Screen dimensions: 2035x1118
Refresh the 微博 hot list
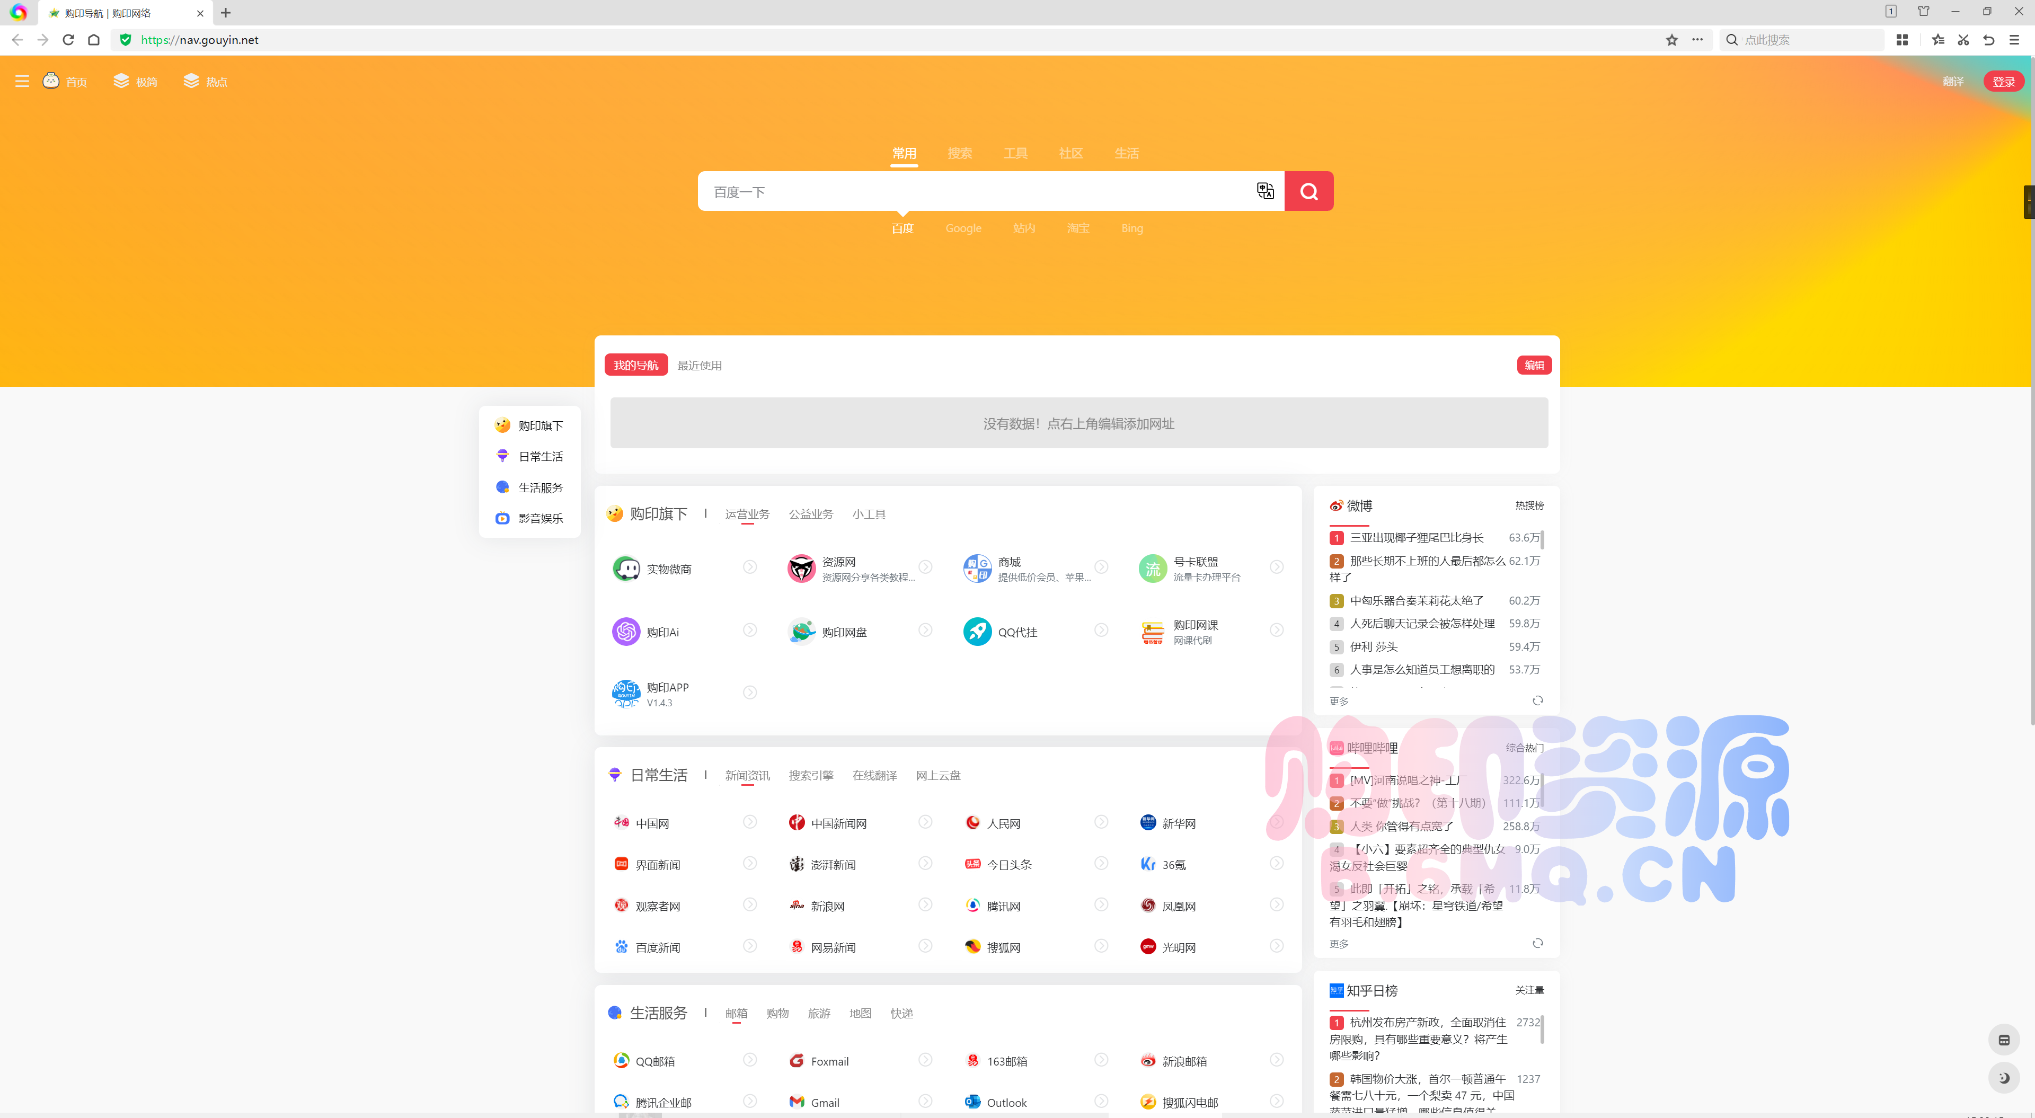coord(1537,701)
